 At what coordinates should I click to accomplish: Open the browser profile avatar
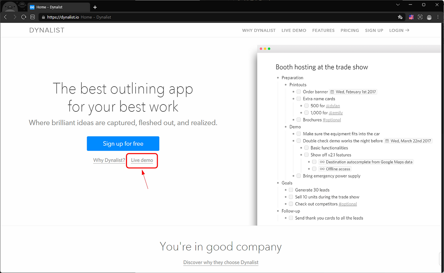(x=429, y=17)
